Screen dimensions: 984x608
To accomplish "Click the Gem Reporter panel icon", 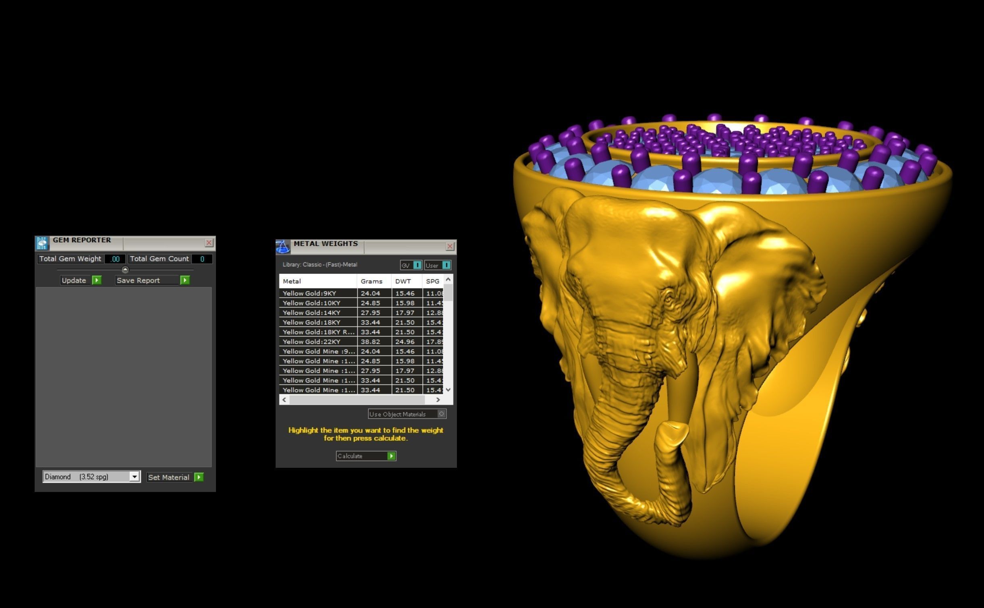I will (42, 243).
